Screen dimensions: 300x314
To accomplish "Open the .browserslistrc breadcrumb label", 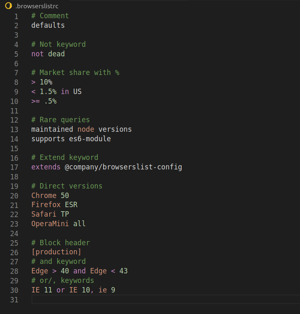I will tap(37, 6).
